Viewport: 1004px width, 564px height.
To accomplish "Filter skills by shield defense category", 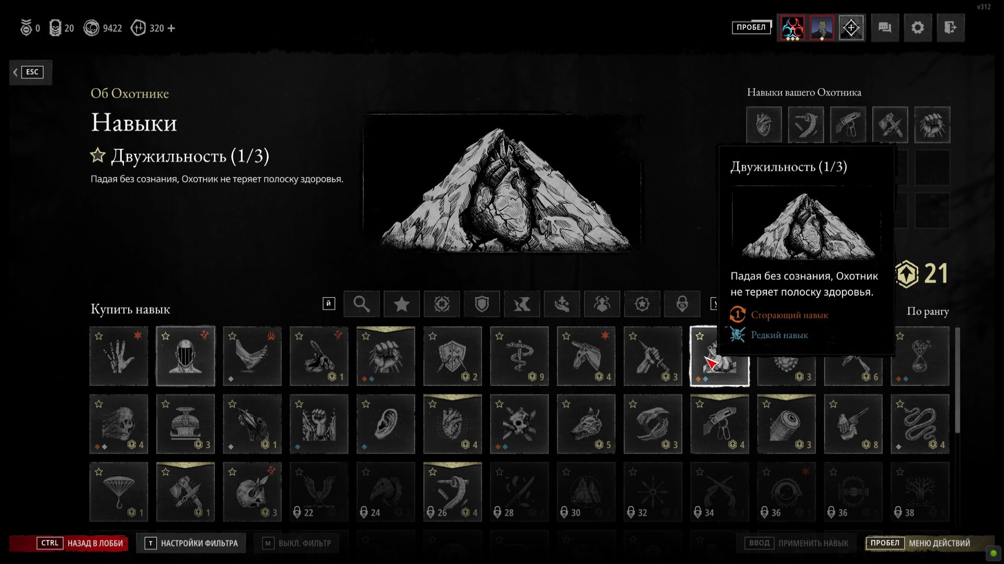I will (482, 304).
